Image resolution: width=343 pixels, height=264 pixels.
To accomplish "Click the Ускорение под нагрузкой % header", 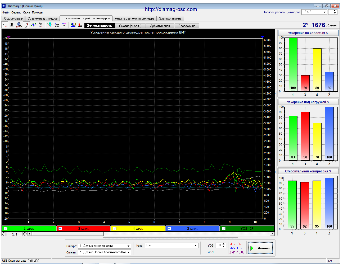I will [308, 102].
